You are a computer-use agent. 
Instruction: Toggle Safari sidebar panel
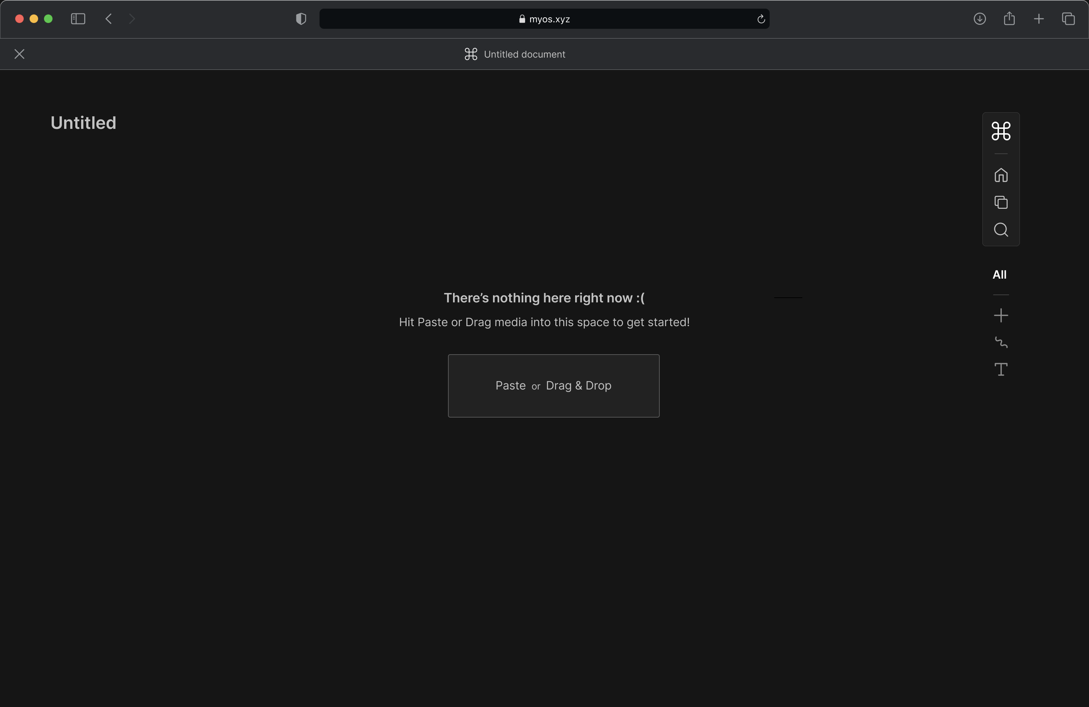click(78, 19)
